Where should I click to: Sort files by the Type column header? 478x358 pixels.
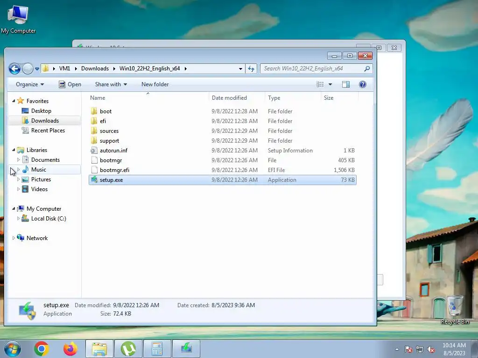point(293,98)
